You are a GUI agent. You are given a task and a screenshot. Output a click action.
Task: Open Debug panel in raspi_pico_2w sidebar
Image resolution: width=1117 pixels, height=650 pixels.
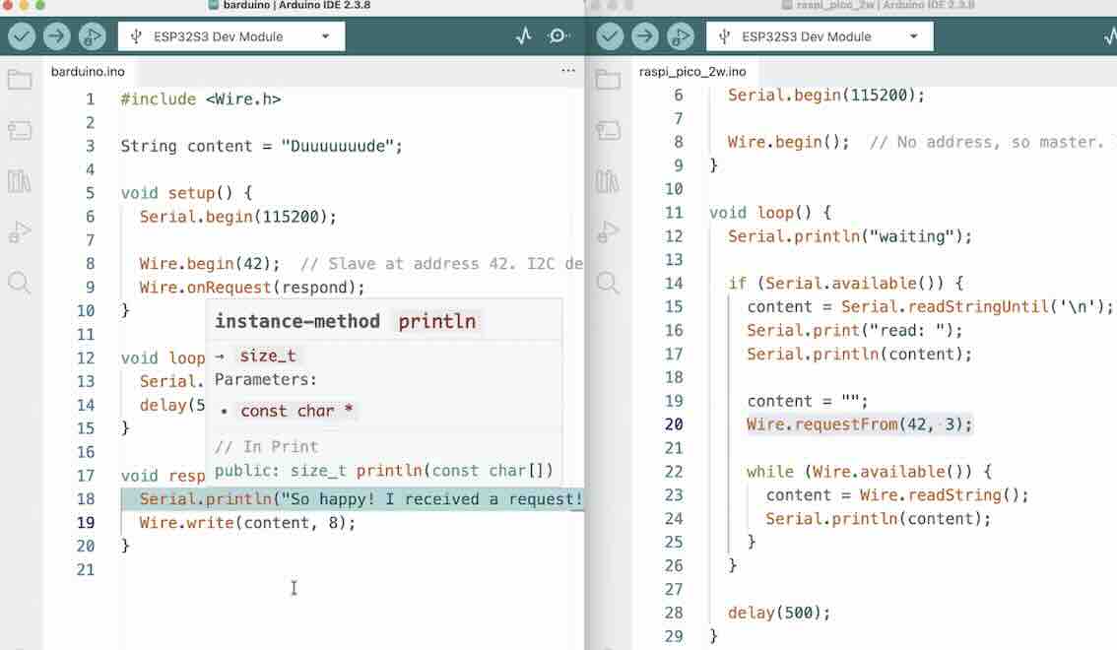click(608, 232)
